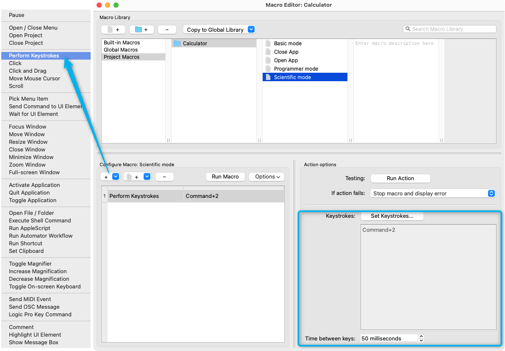Click the Set Keystrokes... button
505x351 pixels.
tap(391, 216)
